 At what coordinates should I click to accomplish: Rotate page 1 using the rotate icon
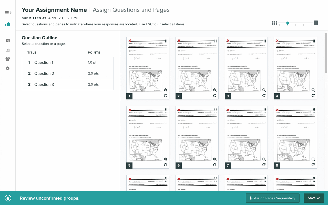pos(166,96)
